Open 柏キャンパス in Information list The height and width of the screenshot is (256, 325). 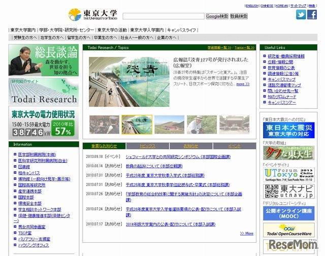pyautogui.click(x=29, y=173)
